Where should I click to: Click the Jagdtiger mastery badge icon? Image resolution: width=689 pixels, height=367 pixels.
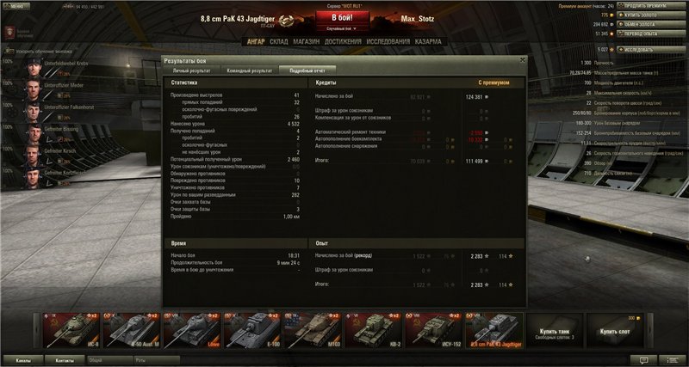(287, 20)
